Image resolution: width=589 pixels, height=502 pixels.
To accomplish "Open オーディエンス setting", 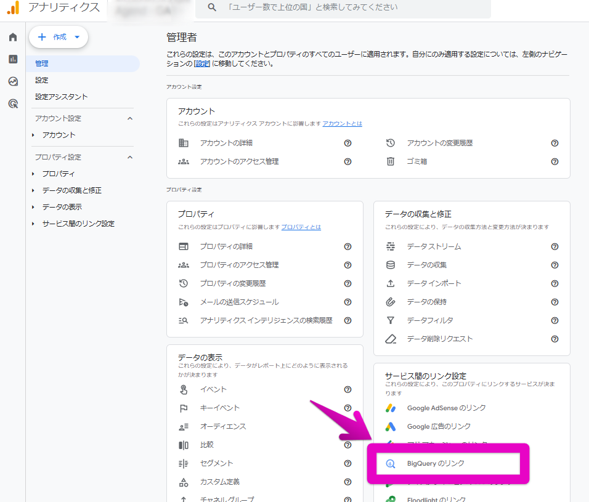I will (x=223, y=426).
